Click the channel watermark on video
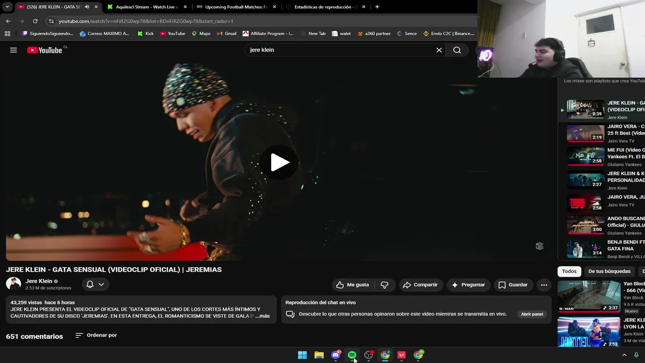Image resolution: width=645 pixels, height=363 pixels. pos(539,246)
